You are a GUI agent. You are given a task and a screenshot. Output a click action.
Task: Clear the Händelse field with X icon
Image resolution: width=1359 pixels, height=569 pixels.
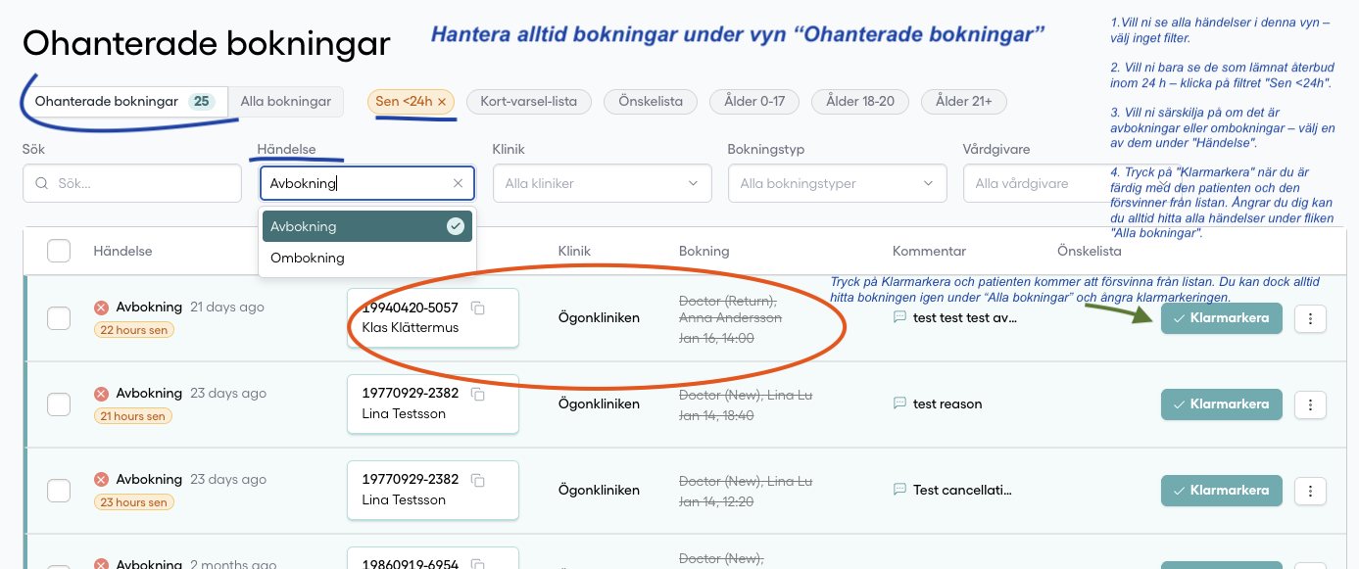tap(458, 183)
